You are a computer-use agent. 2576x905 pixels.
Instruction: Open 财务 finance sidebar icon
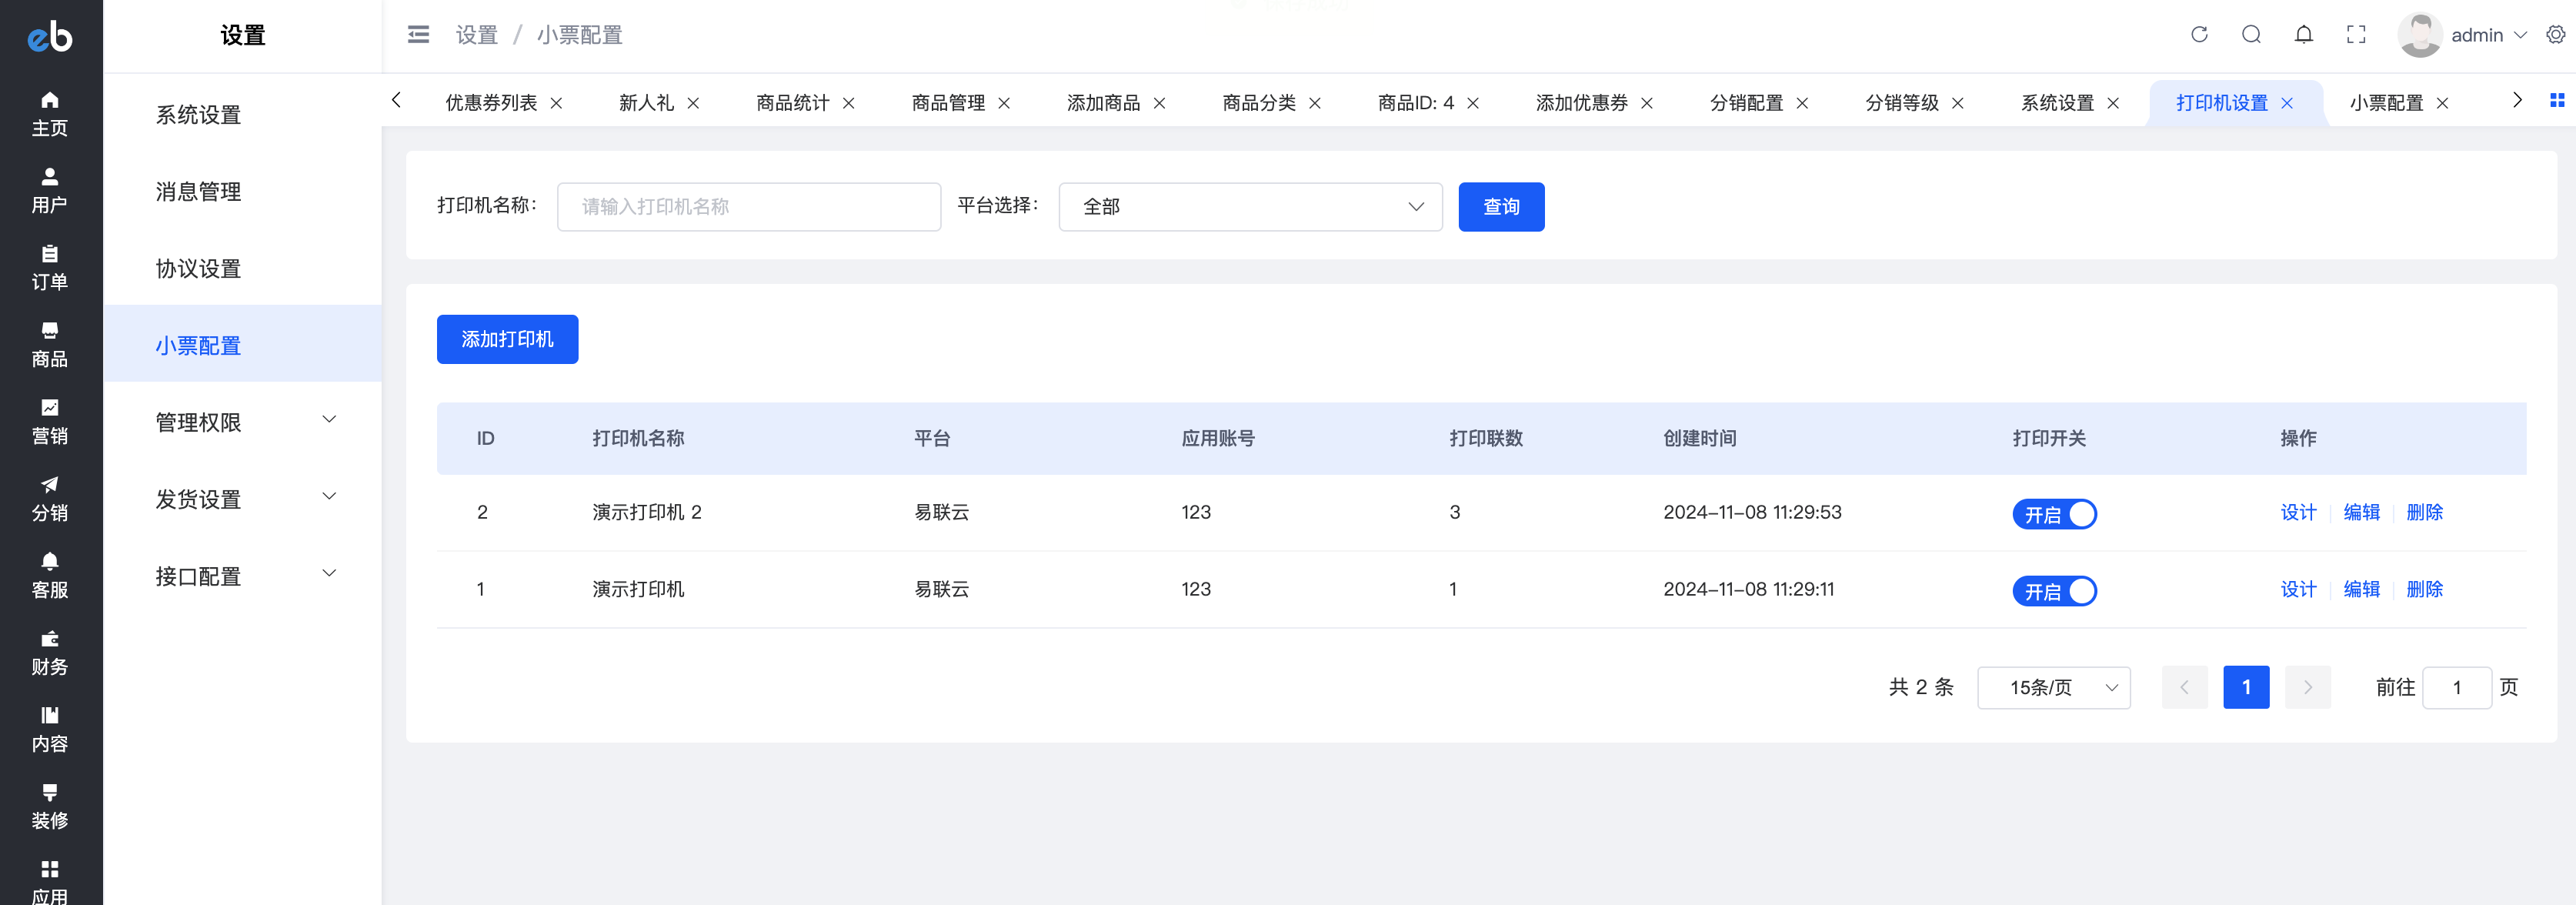pos(49,652)
